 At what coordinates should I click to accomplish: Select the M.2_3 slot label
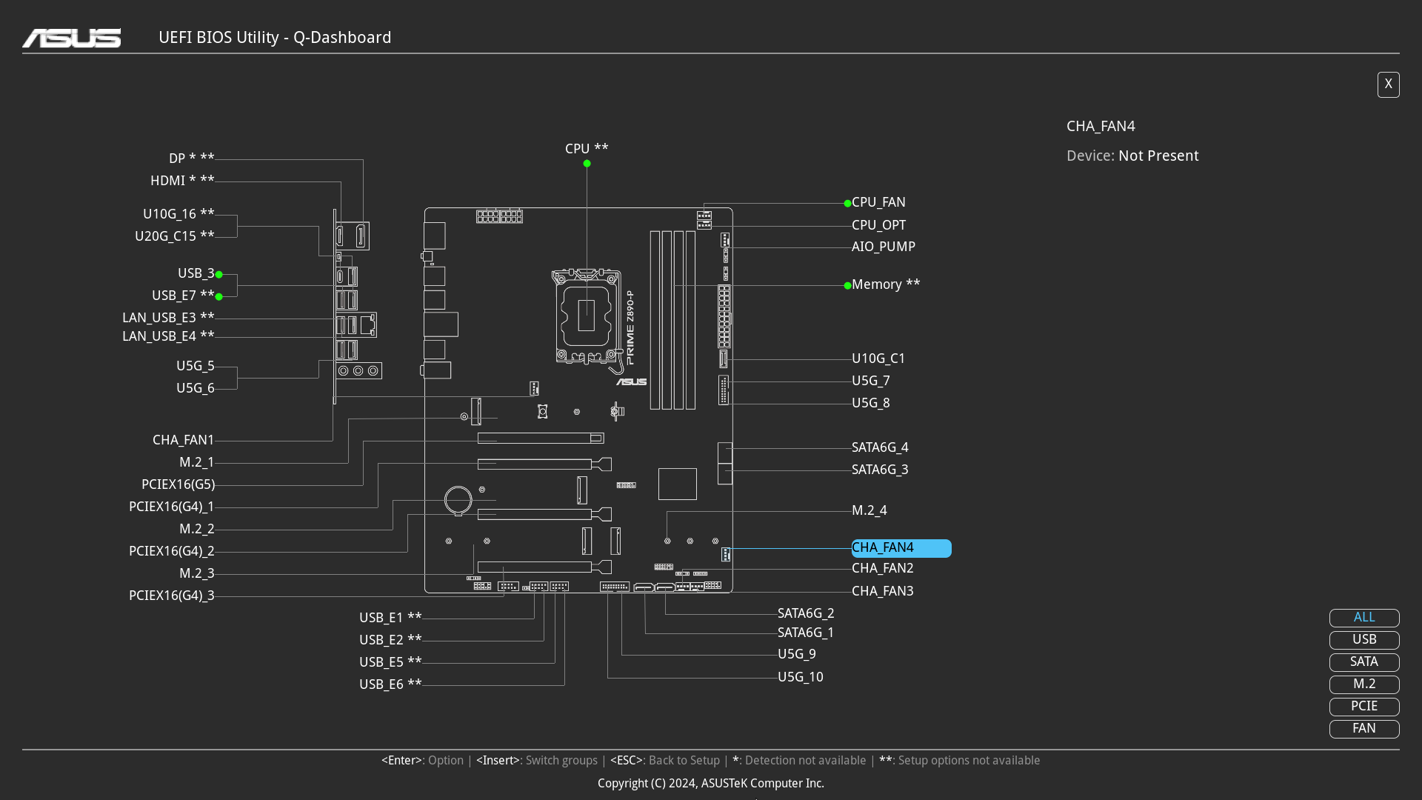[x=197, y=573]
